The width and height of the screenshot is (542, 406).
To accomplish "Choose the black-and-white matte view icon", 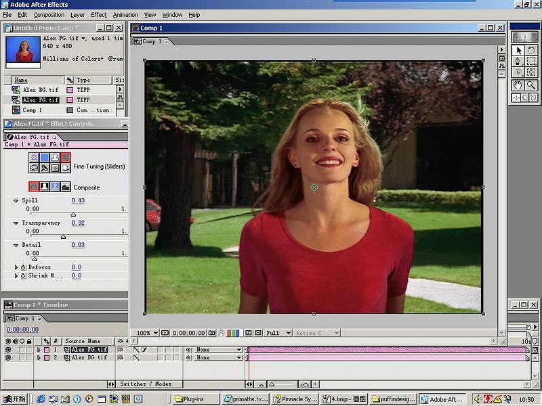I will pos(44,187).
